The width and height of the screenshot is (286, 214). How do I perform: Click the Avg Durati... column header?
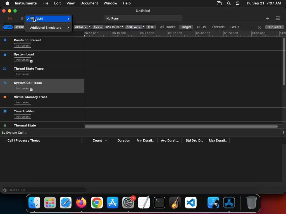tap(170, 140)
